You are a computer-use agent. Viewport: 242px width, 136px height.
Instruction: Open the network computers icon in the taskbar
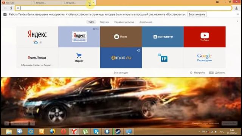click(129, 131)
